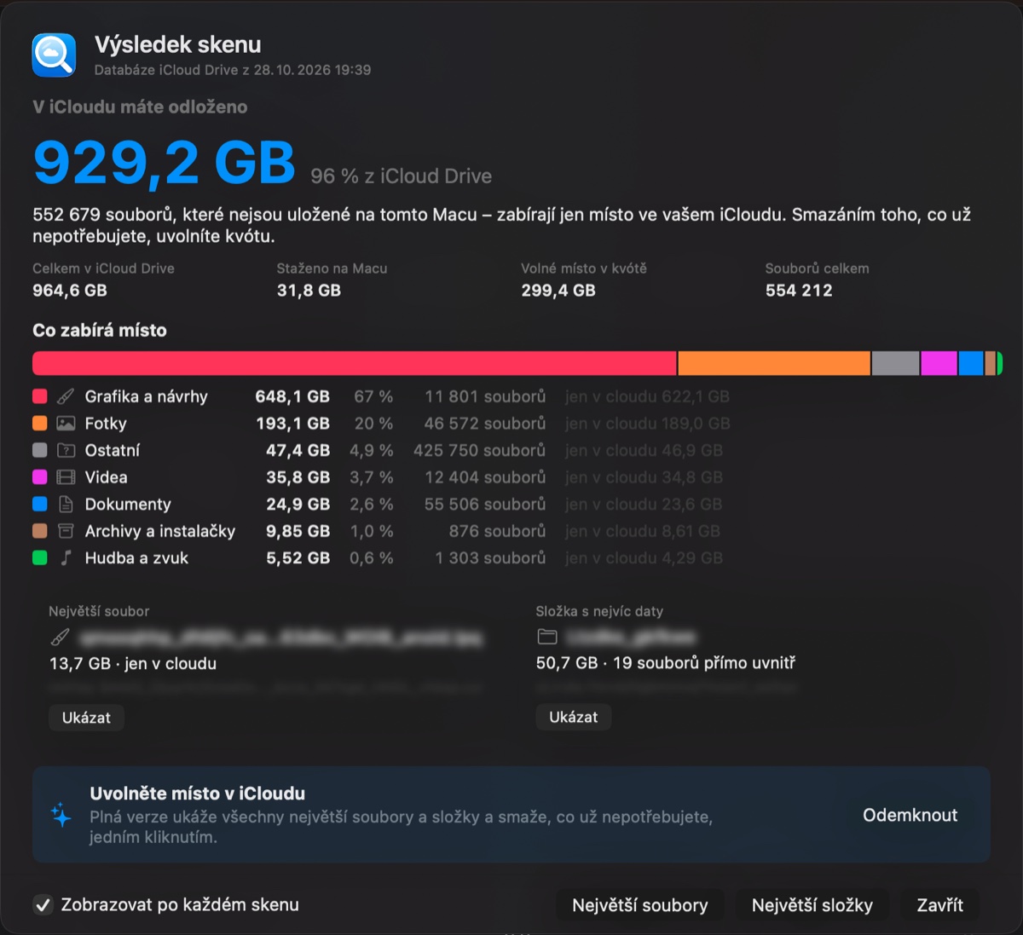Click the picture icon beside Fotky
The height and width of the screenshot is (935, 1023).
pyautogui.click(x=66, y=424)
